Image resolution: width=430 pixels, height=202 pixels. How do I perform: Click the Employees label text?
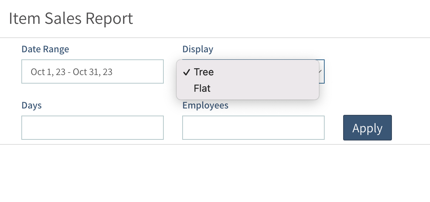pos(205,106)
